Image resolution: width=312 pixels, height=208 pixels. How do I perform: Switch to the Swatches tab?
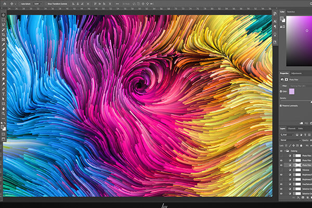(291, 12)
